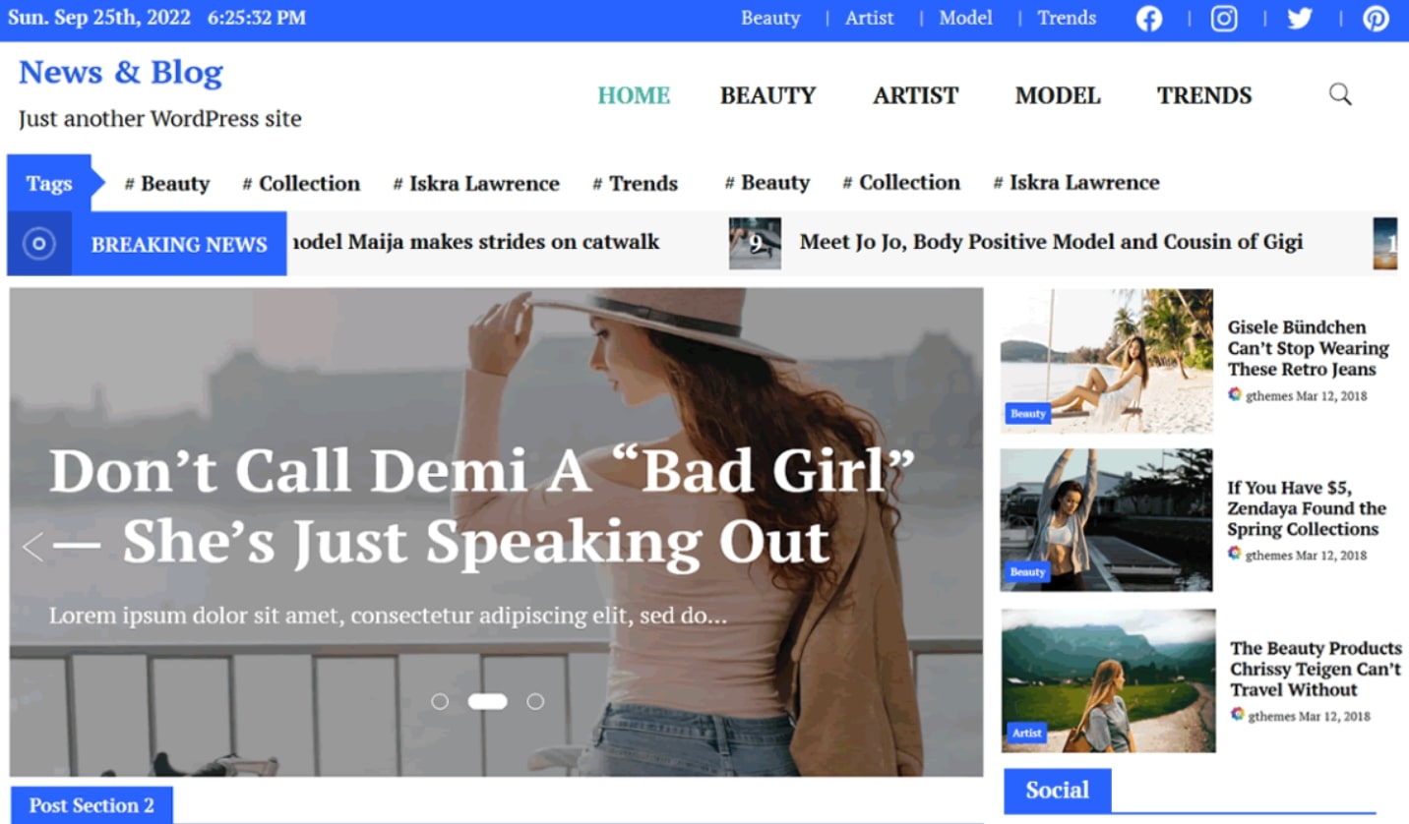The width and height of the screenshot is (1409, 824).
Task: Go to previous slide with left arrow
Action: [32, 547]
